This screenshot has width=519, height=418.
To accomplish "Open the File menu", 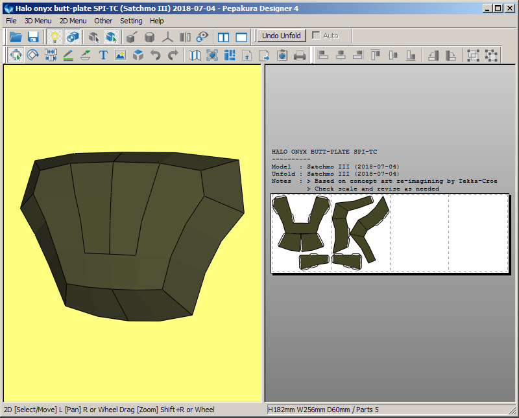I will [11, 21].
